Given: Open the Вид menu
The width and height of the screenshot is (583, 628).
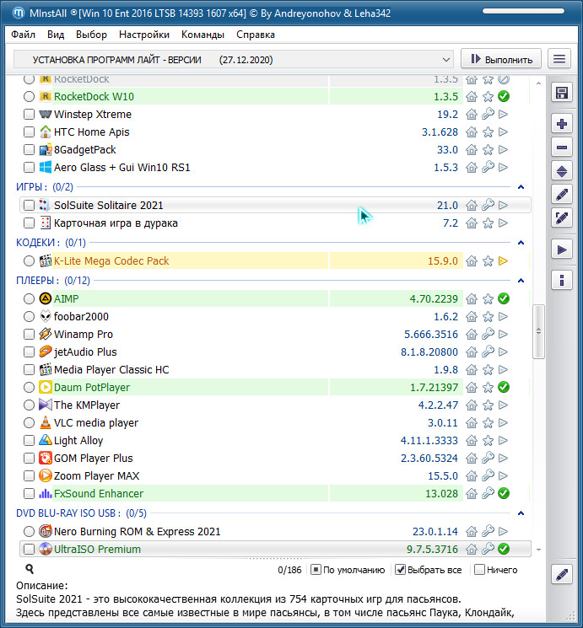Looking at the screenshot, I should tap(56, 35).
